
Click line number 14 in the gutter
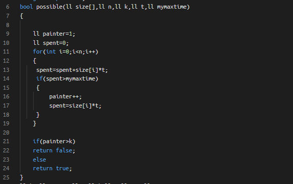tap(6, 78)
